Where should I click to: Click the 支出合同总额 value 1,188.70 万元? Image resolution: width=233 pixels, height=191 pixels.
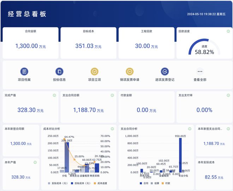(88, 110)
